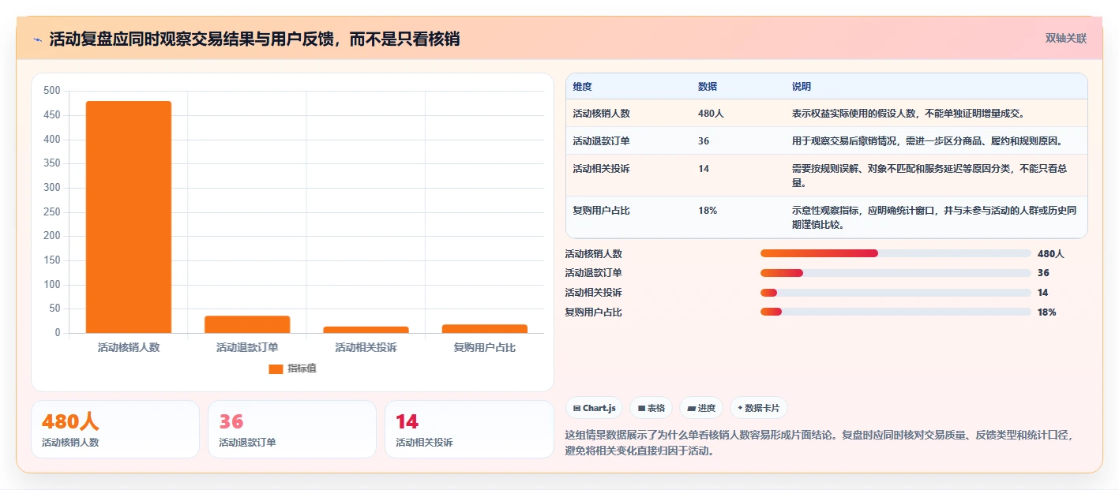The height and width of the screenshot is (490, 1119).
Task: Click progress row label 复购用户占比
Action: [x=594, y=312]
